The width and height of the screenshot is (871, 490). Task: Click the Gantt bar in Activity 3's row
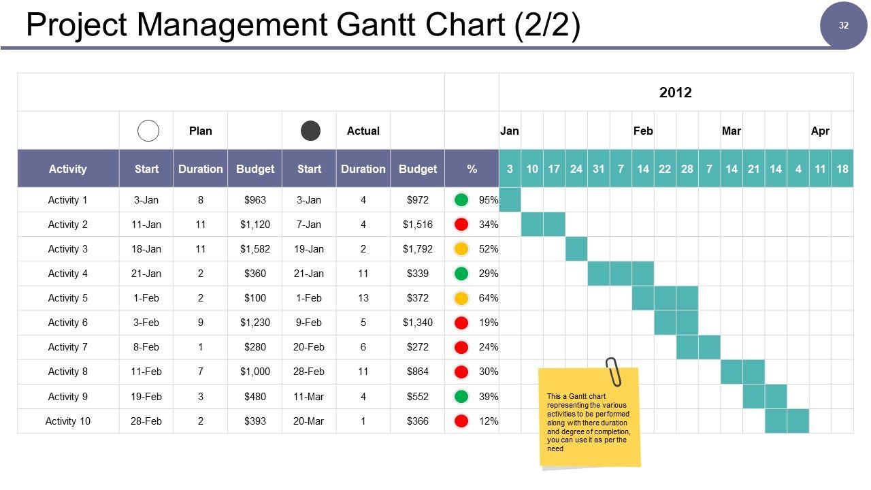[576, 249]
